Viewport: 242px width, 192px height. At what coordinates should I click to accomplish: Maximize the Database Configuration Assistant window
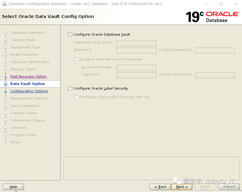[221, 4]
